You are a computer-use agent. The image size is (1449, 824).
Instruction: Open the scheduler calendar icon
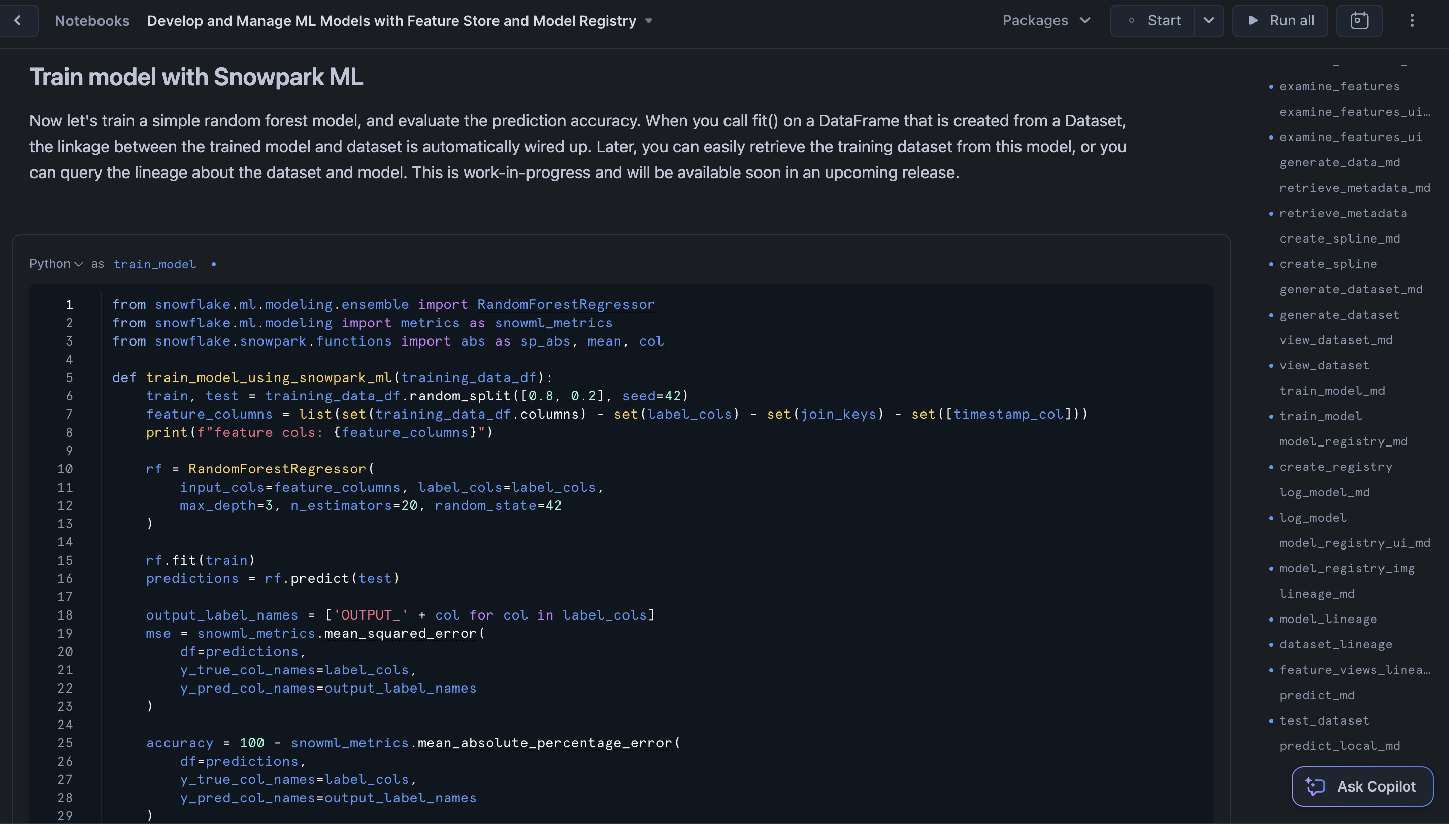(x=1359, y=21)
